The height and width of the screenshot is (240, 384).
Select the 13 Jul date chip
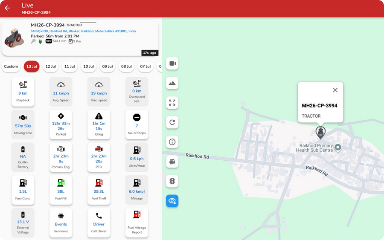[x=32, y=67]
